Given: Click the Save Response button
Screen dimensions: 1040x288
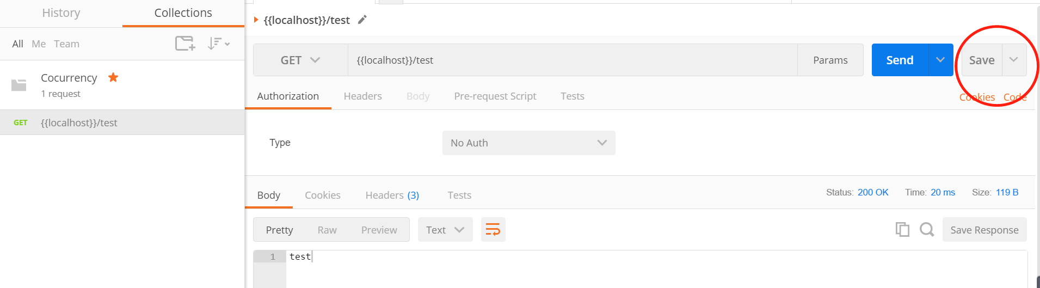Looking at the screenshot, I should click(x=984, y=230).
